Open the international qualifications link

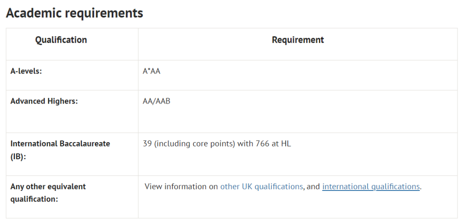click(x=371, y=187)
